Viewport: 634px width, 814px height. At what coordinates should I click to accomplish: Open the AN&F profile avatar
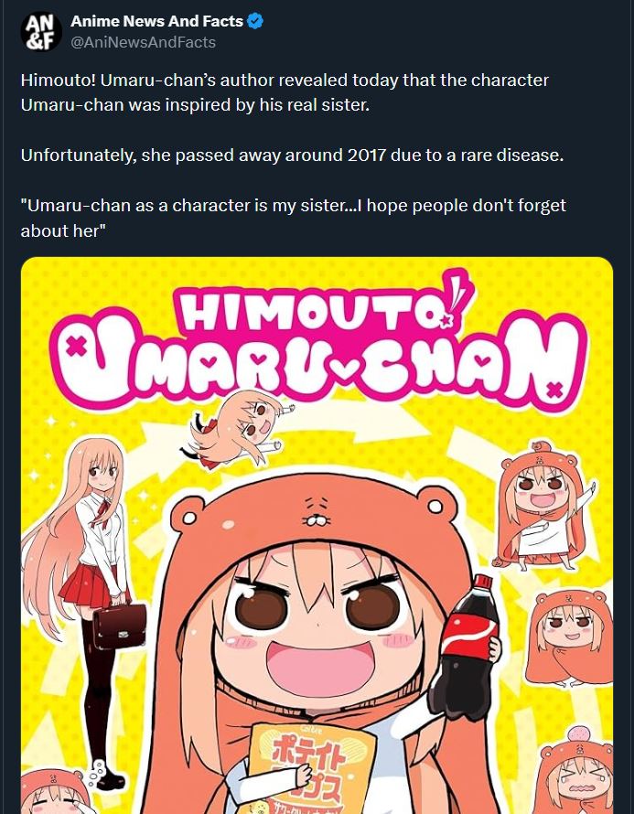[41, 32]
